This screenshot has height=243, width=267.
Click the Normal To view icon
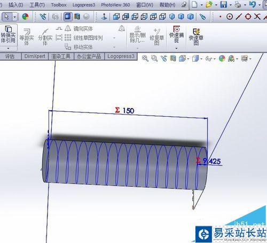pyautogui.click(x=104, y=17)
